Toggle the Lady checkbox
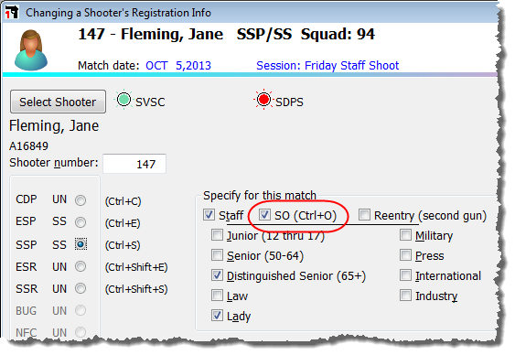Screen dimensions: 515x355 pyautogui.click(x=217, y=316)
